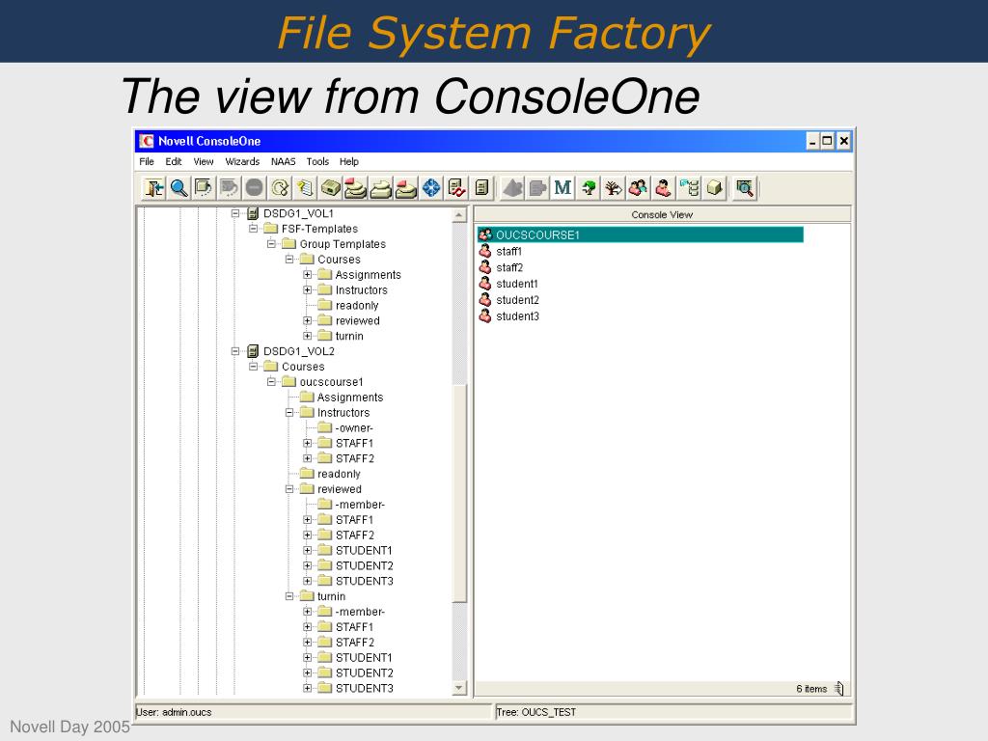This screenshot has height=741, width=988.
Task: Expand the -member- folder under turnin
Action: 308,611
